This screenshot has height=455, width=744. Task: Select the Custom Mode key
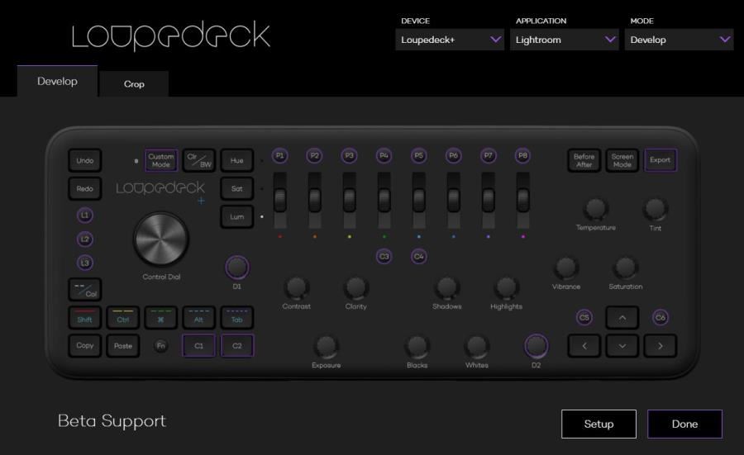point(161,160)
